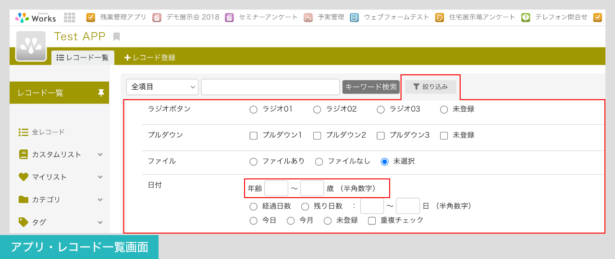This screenshot has width=615, height=259.
Task: Open 予実管理 app icon
Action: click(x=308, y=17)
